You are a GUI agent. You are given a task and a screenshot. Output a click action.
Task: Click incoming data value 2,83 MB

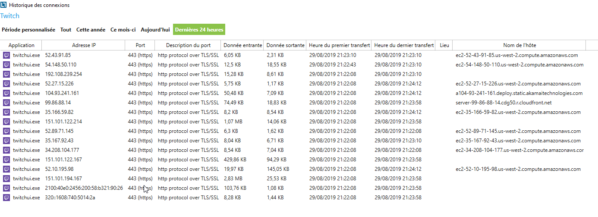[233, 179]
